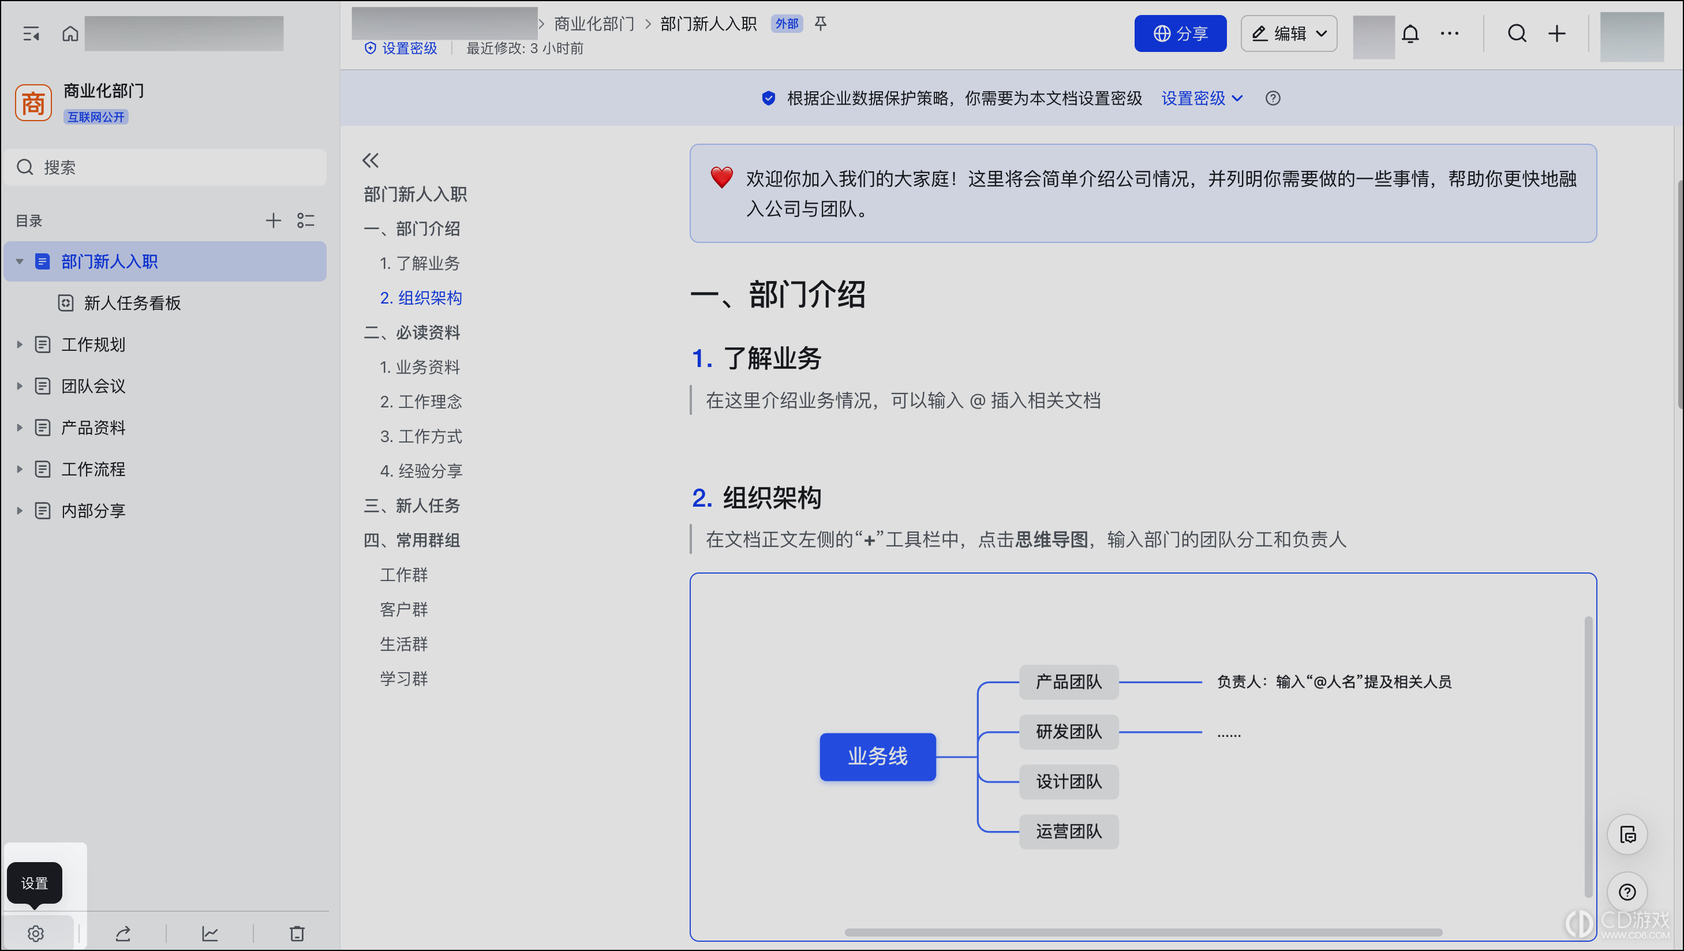Screen dimensions: 1684x951
Task: Click the 分享 button
Action: coord(1180,33)
